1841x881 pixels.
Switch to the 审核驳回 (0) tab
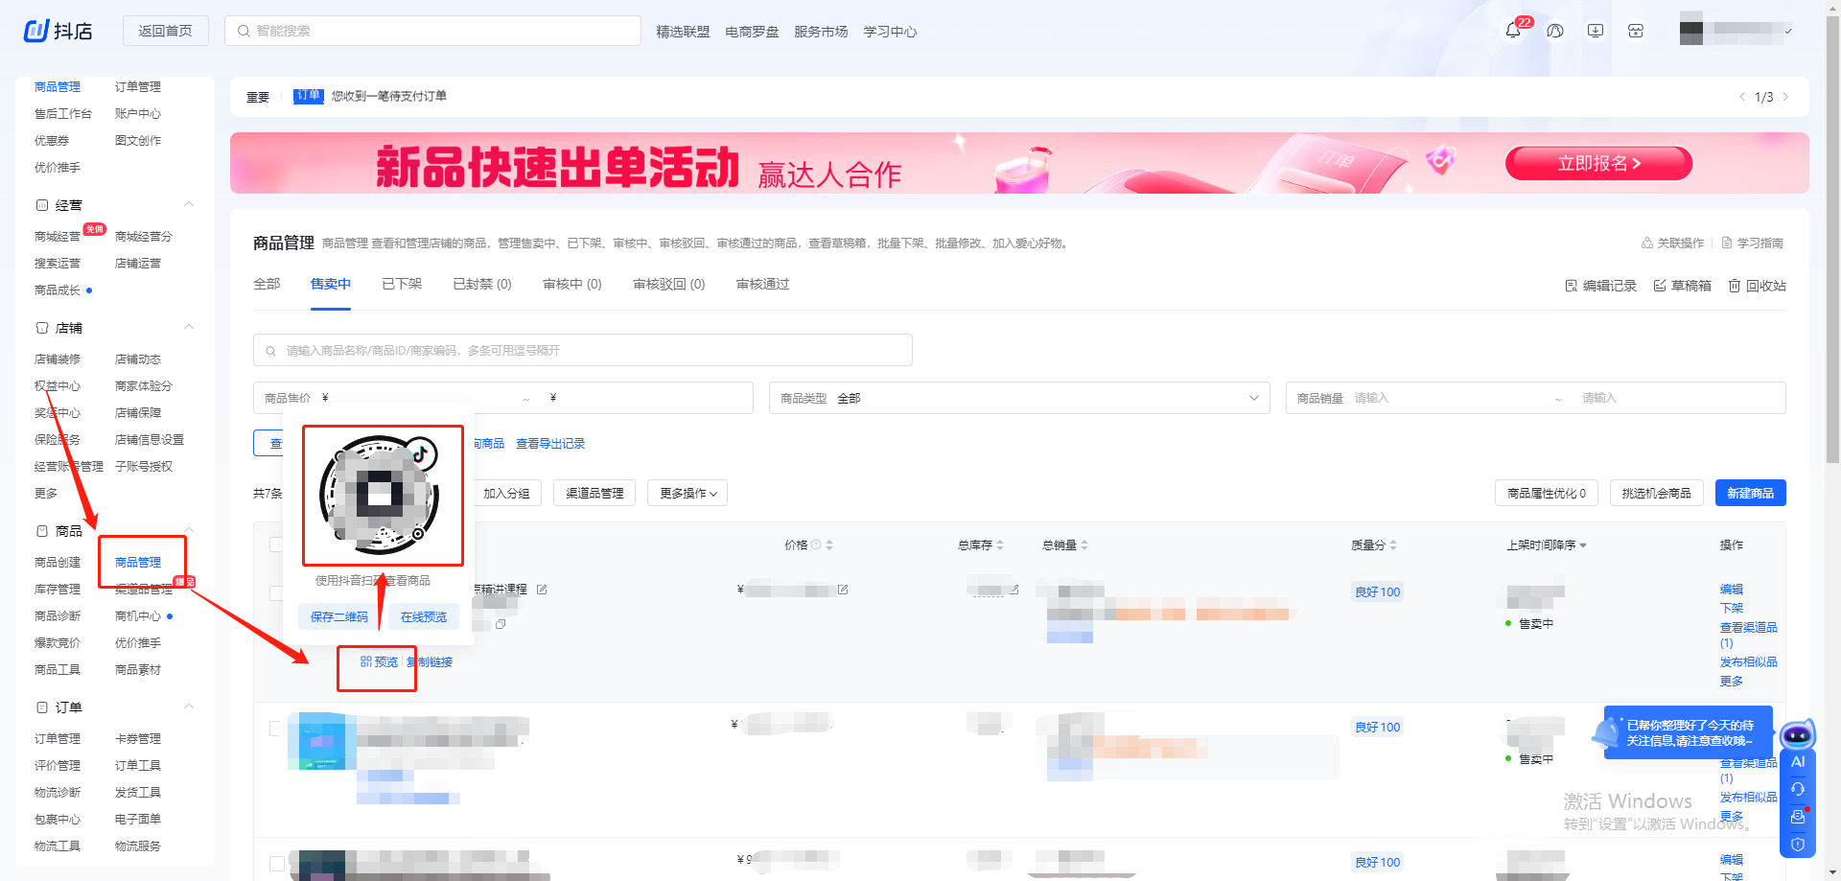coord(669,284)
